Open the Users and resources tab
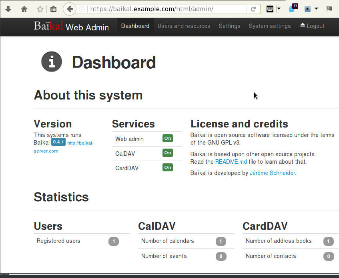This screenshot has width=339, height=278. [184, 26]
